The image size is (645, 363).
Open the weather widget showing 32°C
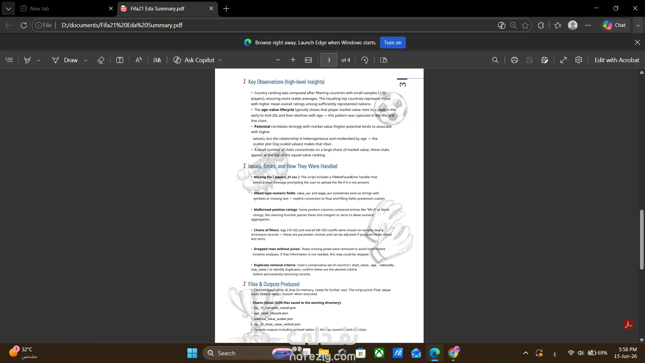coord(23,353)
